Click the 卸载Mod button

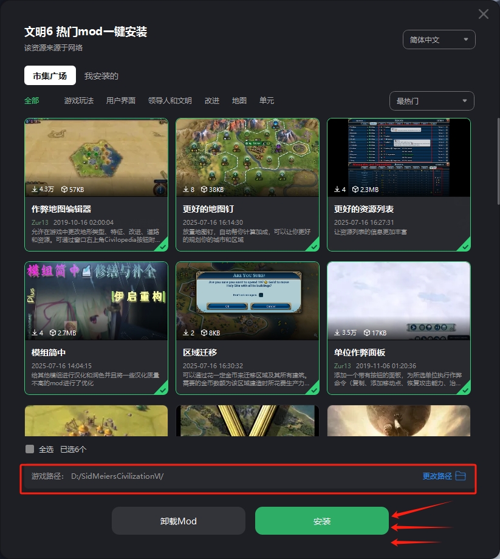(179, 521)
